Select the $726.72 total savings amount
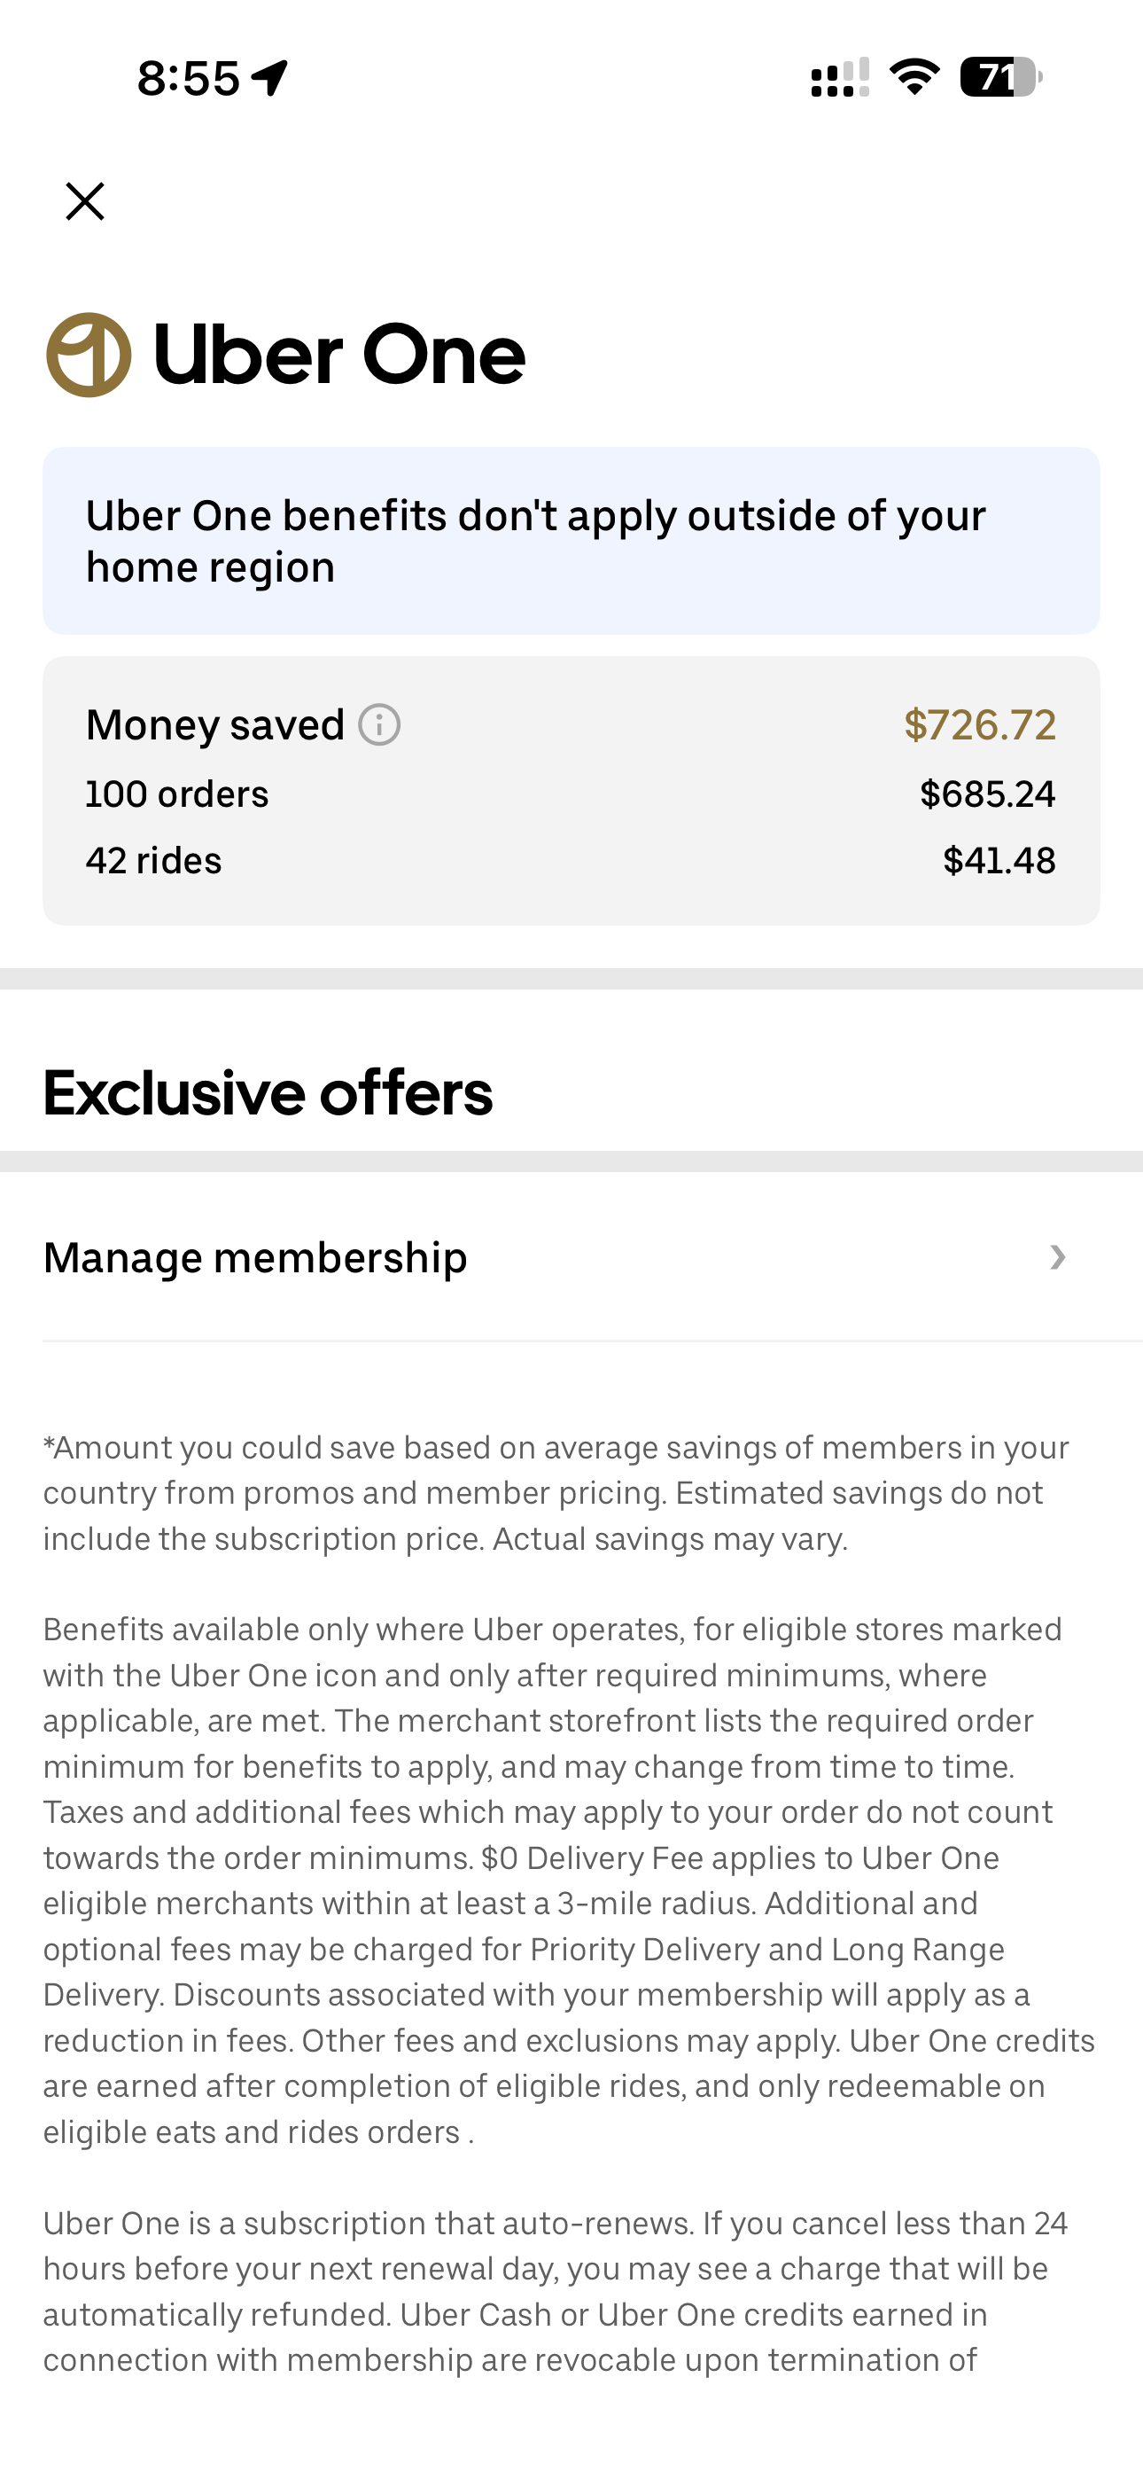The height and width of the screenshot is (2479, 1143). pos(979,724)
